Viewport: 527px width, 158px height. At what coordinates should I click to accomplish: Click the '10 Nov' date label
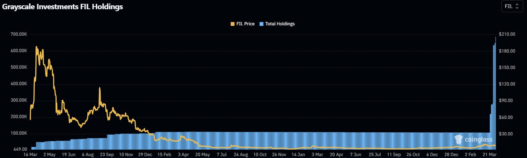[x=126, y=155]
